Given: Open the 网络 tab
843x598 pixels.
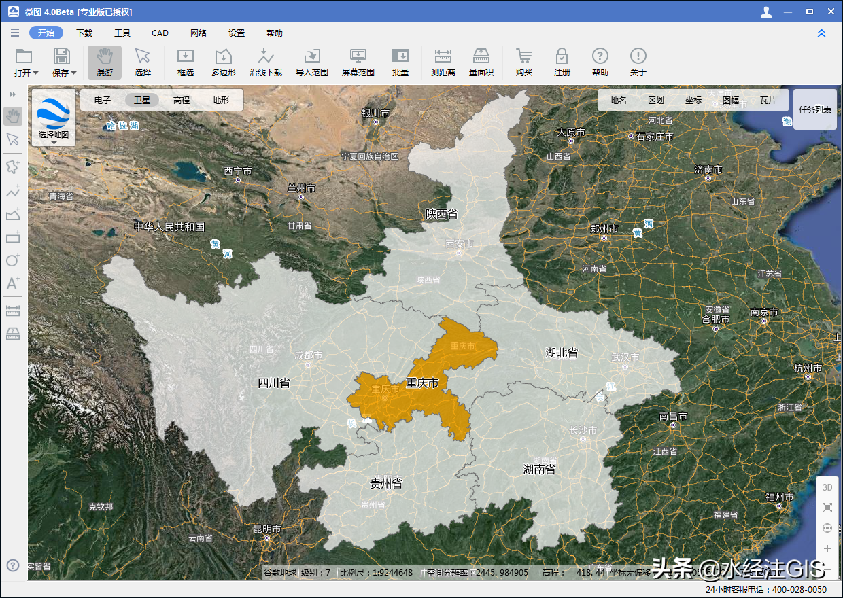Looking at the screenshot, I should [199, 33].
